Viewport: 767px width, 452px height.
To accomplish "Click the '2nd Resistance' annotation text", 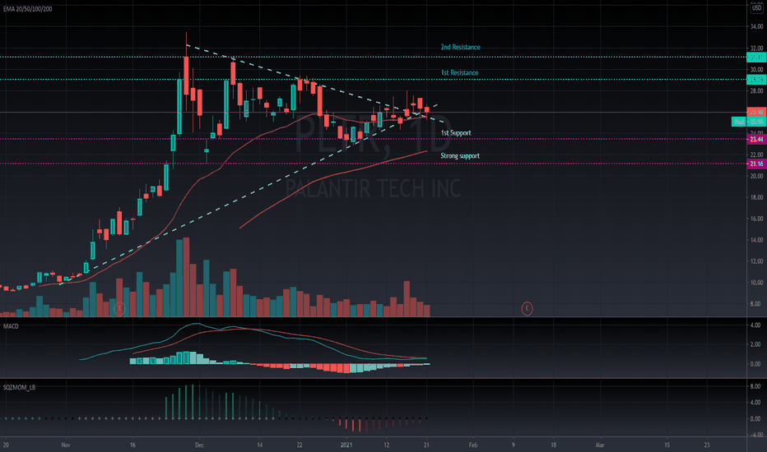I will tap(460, 47).
